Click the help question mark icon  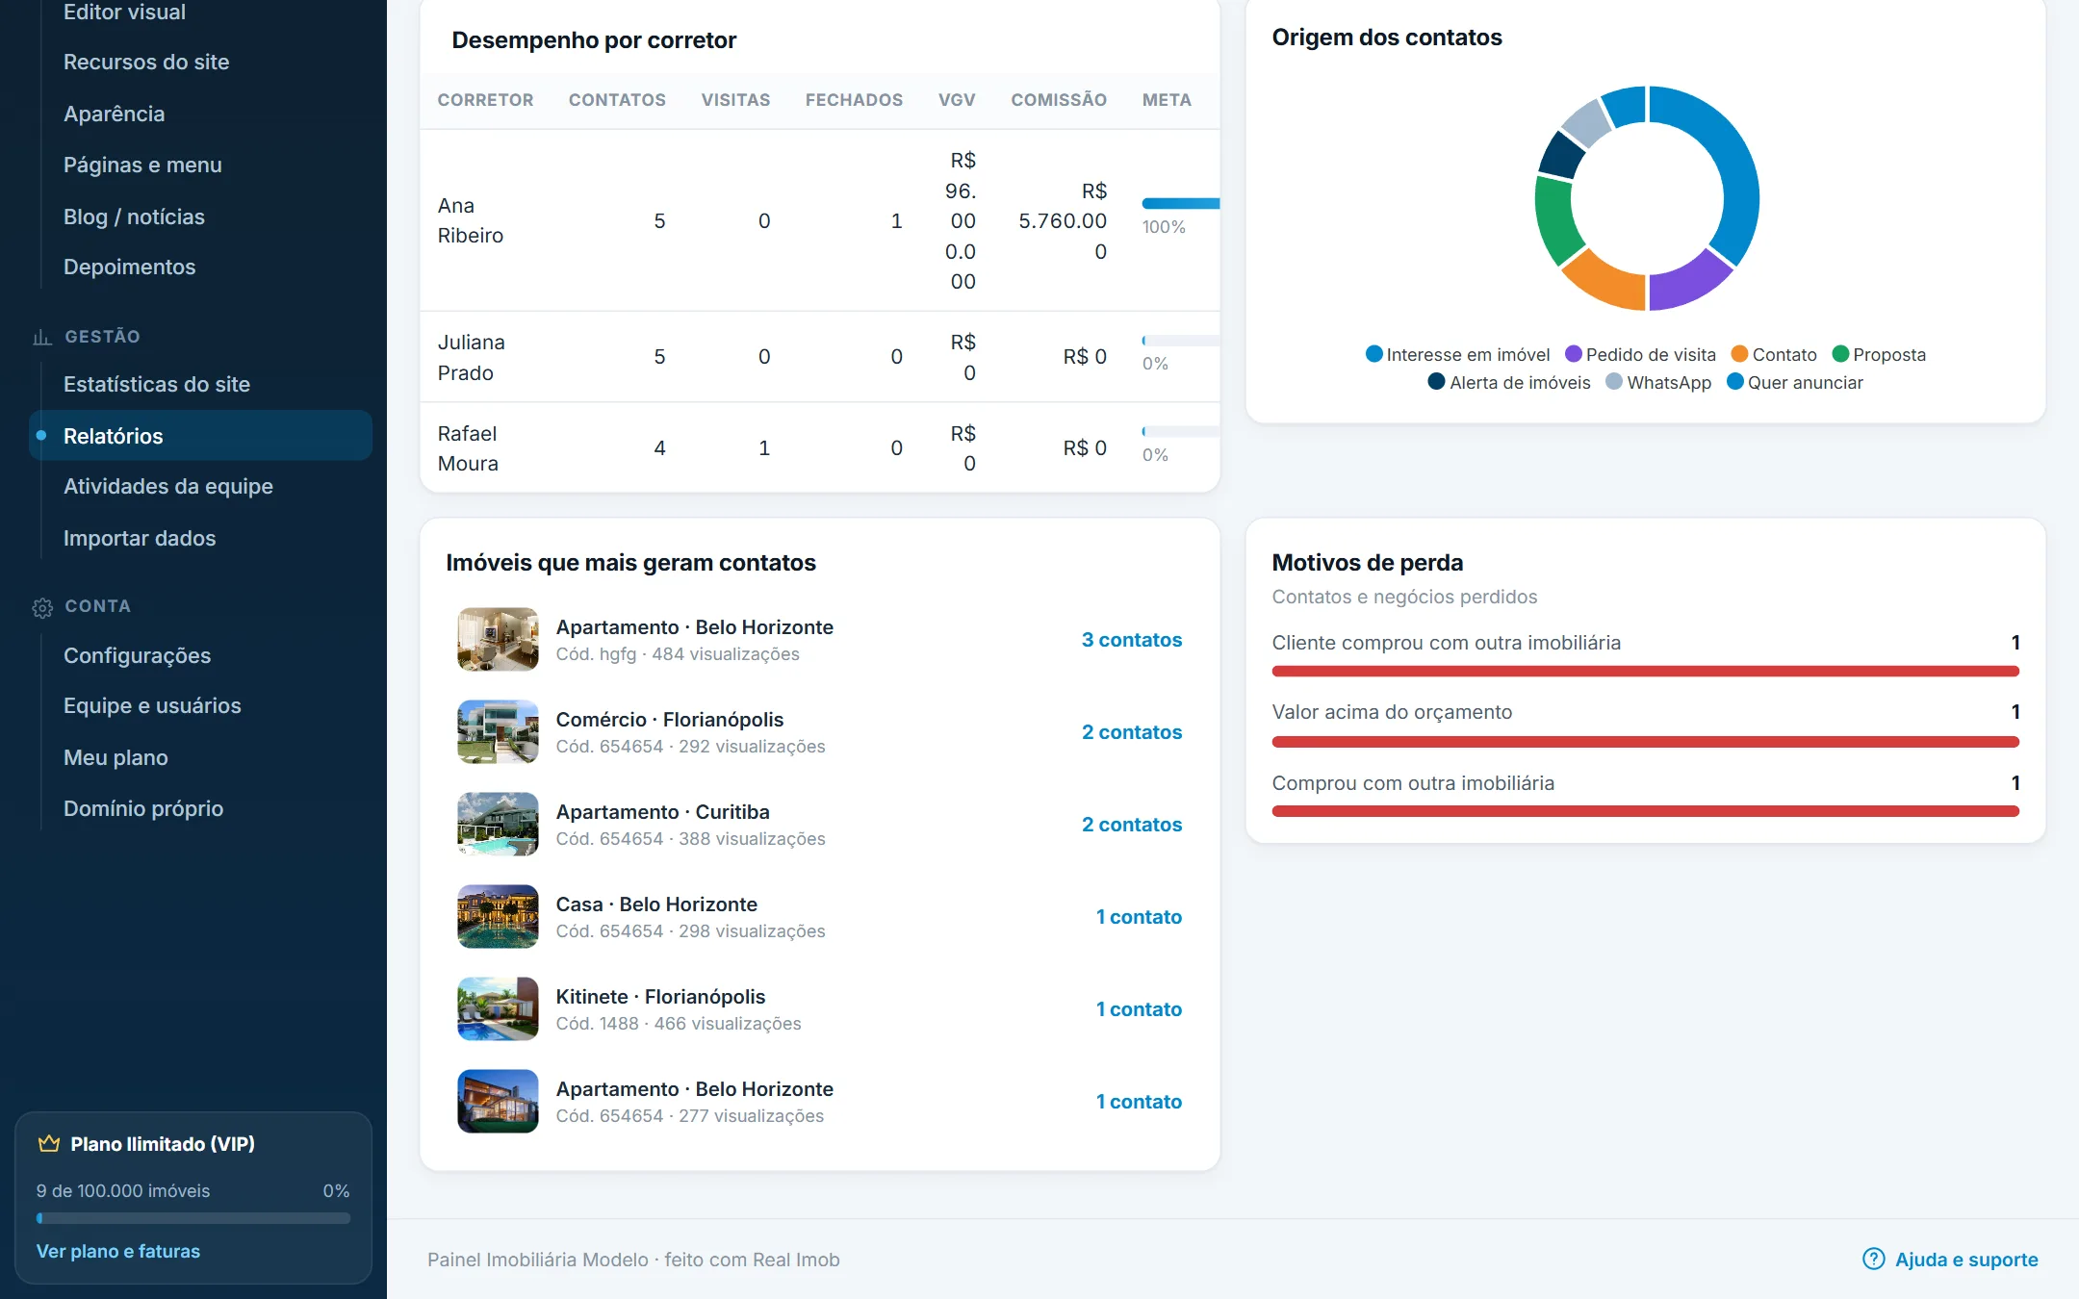[1873, 1259]
